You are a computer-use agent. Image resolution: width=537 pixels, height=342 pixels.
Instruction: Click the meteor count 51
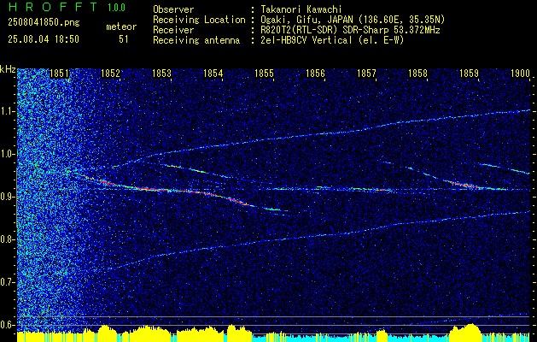(x=124, y=39)
